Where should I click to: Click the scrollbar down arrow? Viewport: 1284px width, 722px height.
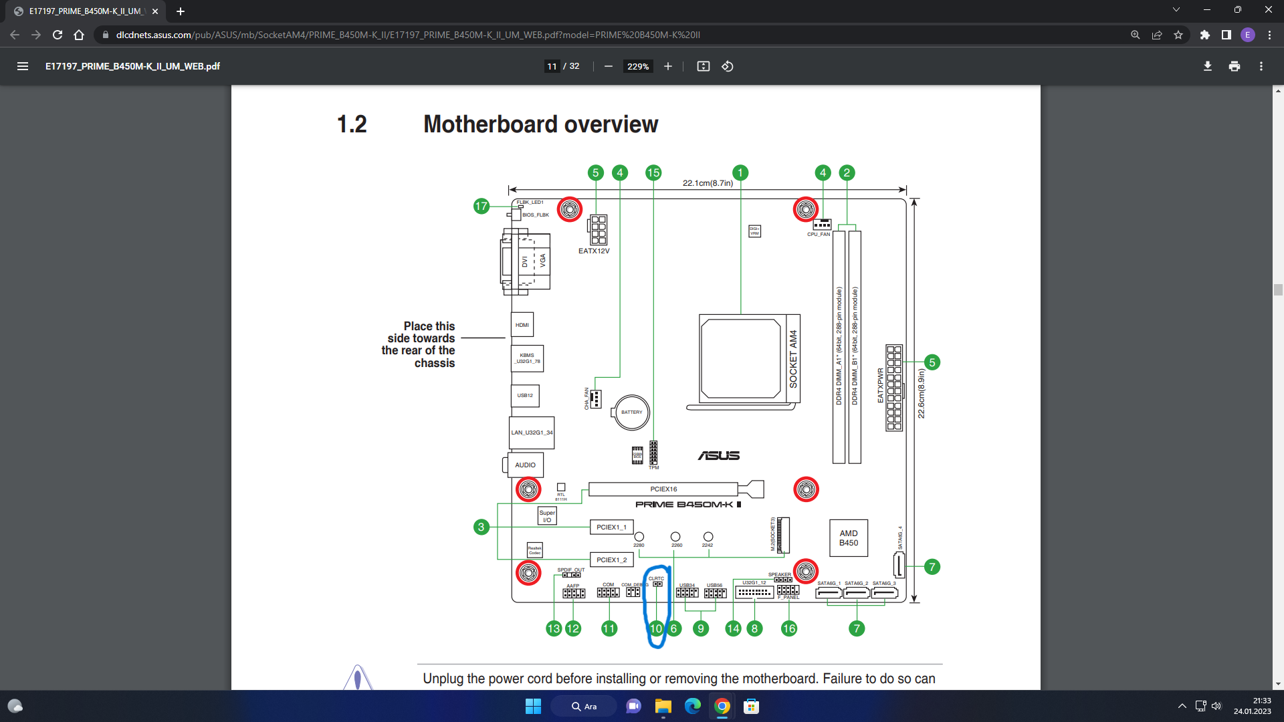click(x=1278, y=684)
